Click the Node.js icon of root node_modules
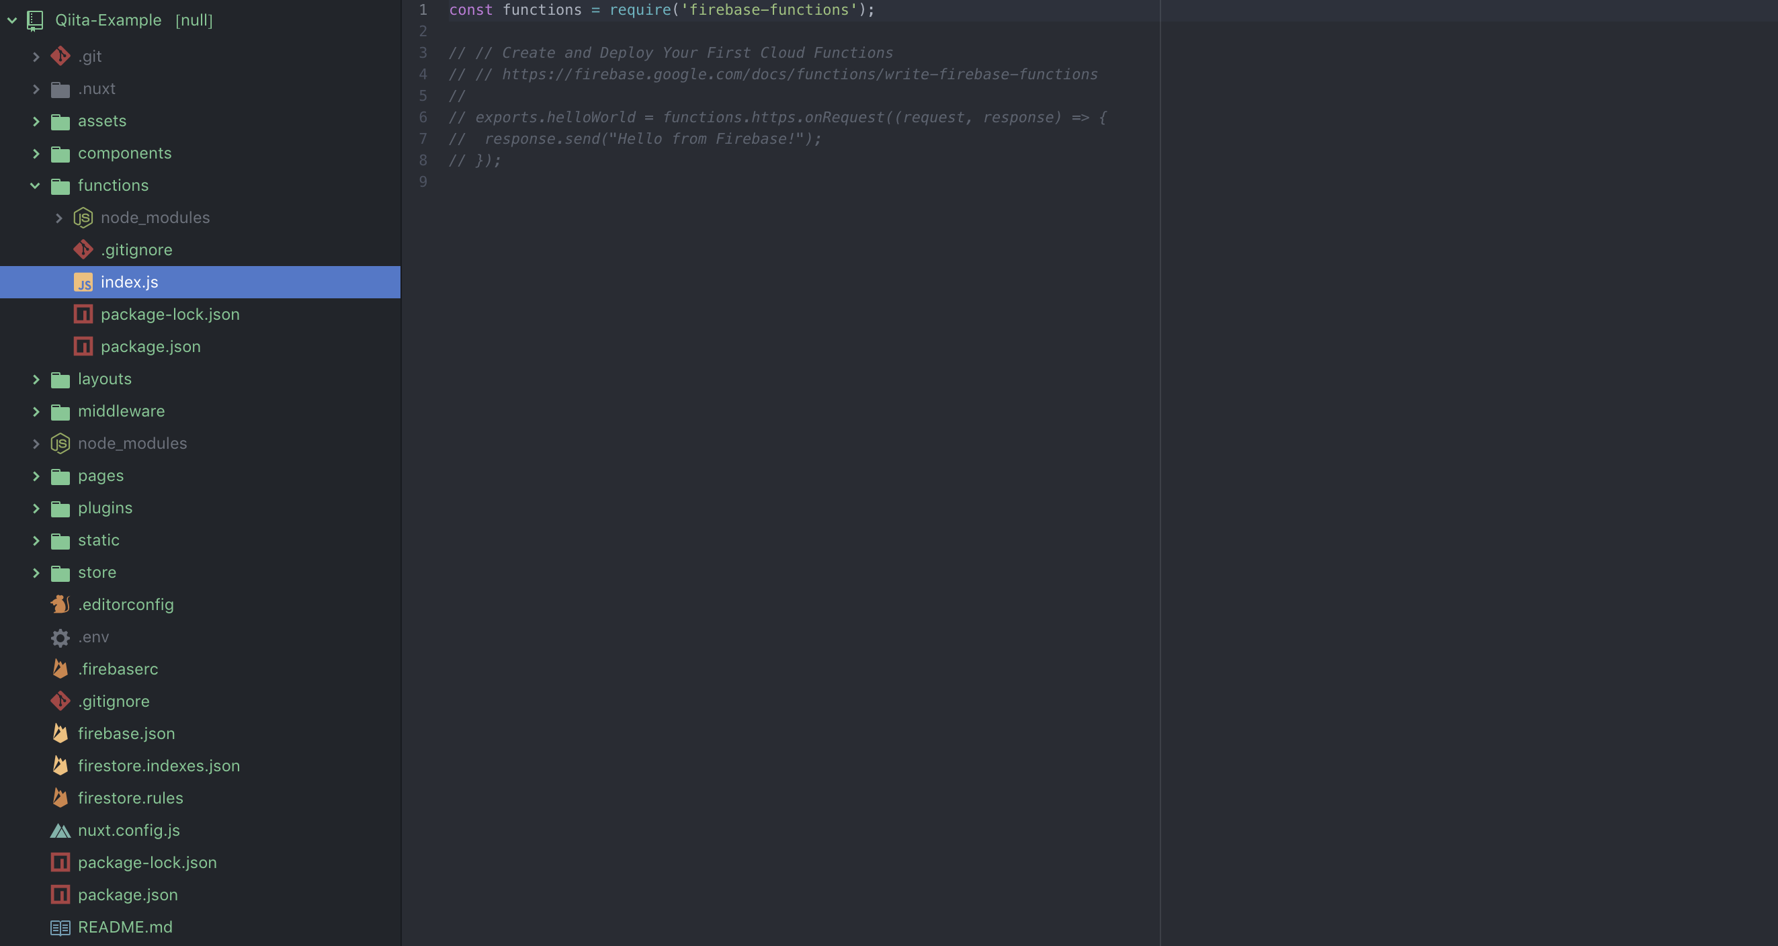Image resolution: width=1778 pixels, height=946 pixels. click(x=60, y=443)
